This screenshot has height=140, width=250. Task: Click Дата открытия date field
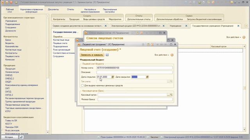(x=104, y=77)
